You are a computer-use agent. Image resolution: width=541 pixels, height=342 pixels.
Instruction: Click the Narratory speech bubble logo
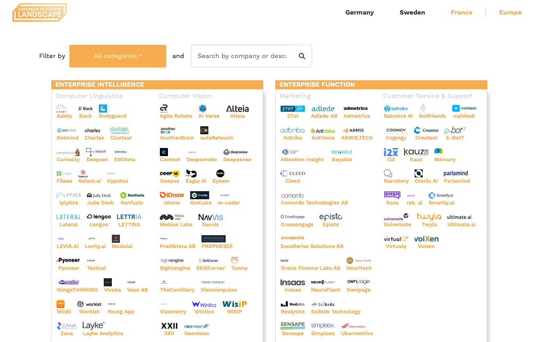coord(388,173)
